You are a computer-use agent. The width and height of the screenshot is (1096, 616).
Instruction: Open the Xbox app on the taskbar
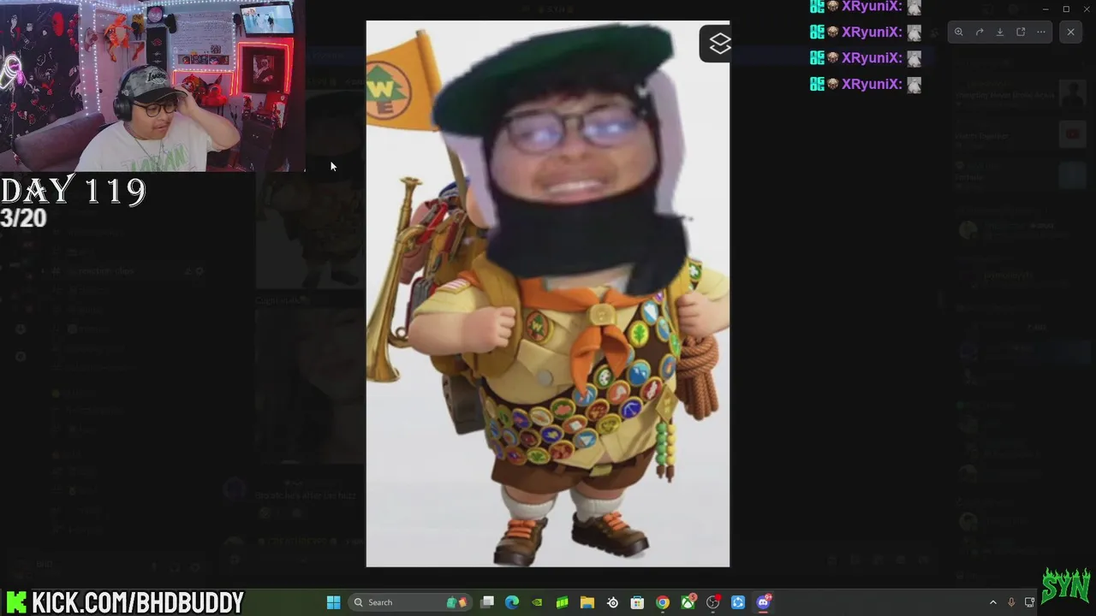(x=688, y=602)
